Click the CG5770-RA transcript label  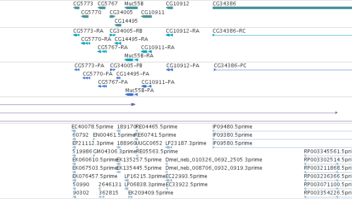click(96, 39)
